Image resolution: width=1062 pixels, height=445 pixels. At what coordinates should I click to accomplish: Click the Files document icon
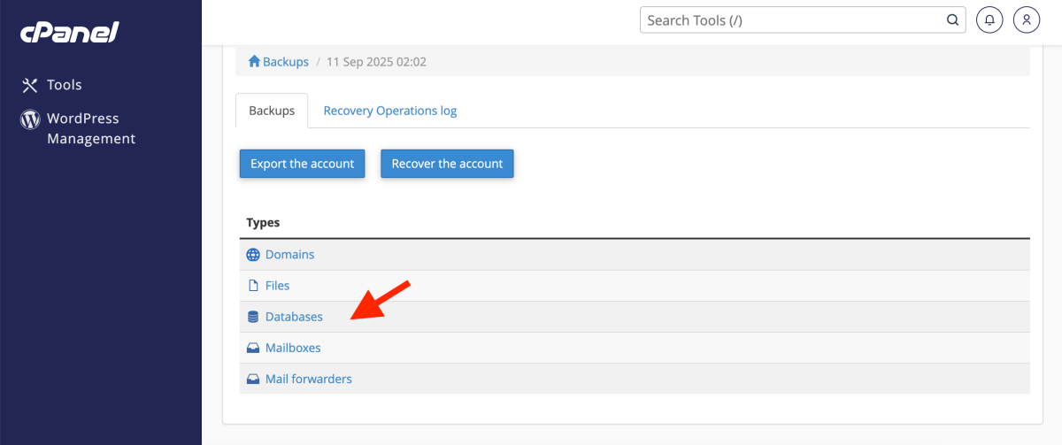pos(253,286)
